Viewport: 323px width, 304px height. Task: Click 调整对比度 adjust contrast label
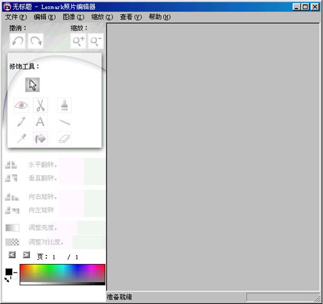[46, 242]
